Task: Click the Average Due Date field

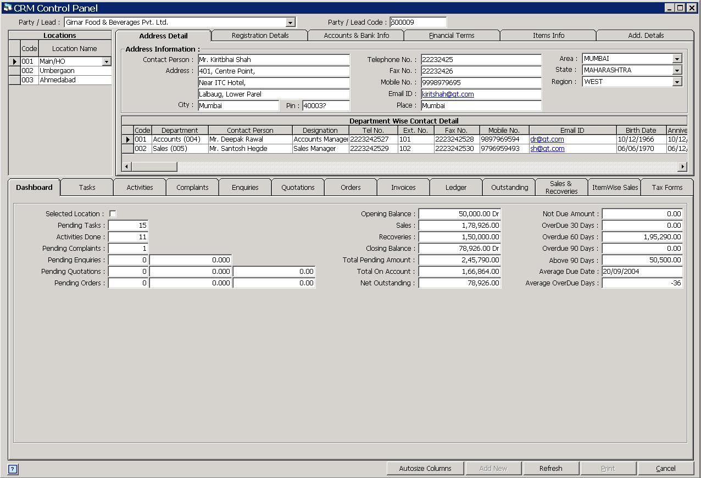Action: 642,272
